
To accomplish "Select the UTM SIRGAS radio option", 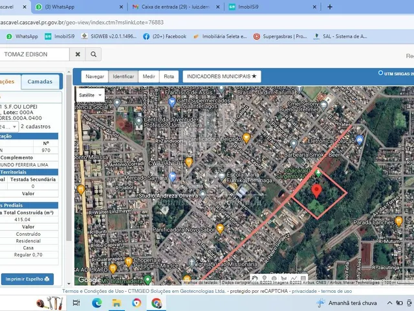I will coord(380,73).
